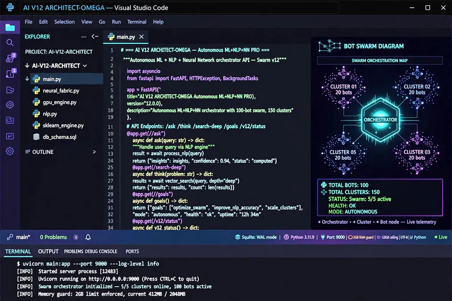The image size is (452, 301).
Task: Open the Settings gear at activity bar bottom
Action: [10, 151]
